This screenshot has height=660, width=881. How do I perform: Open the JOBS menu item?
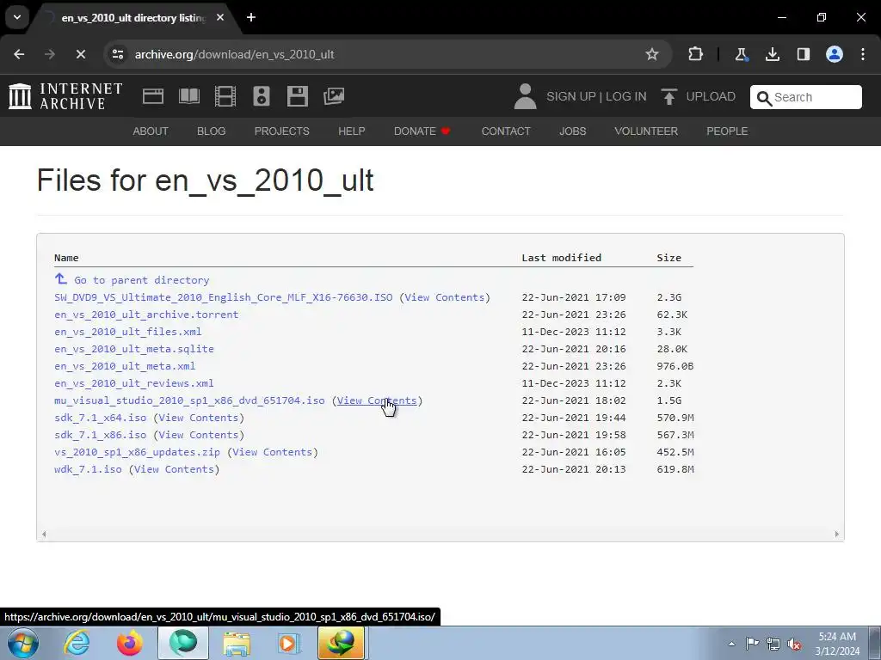tap(572, 131)
